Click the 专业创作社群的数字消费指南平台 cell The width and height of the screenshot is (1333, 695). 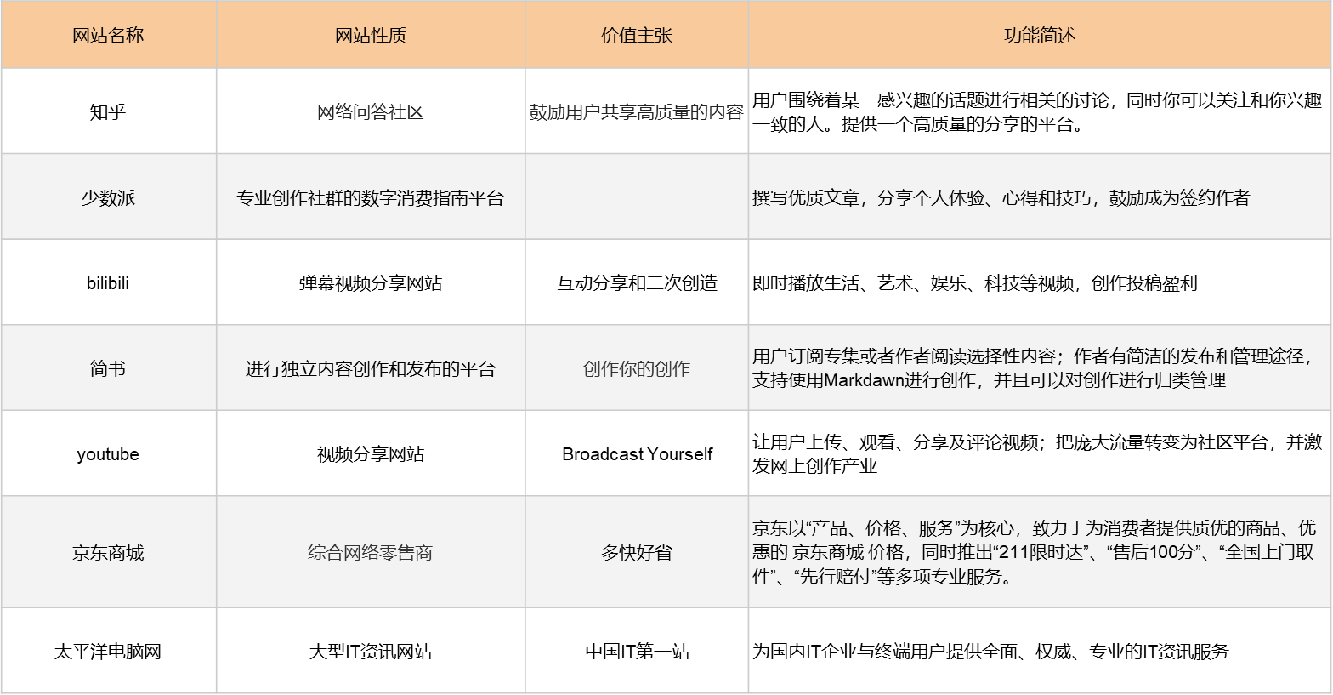tap(371, 197)
